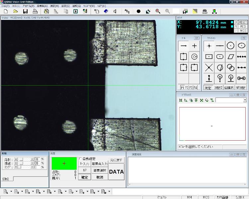Expand the dropdown arrow beside macro 1
This screenshot has width=249, height=199.
tap(11, 191)
